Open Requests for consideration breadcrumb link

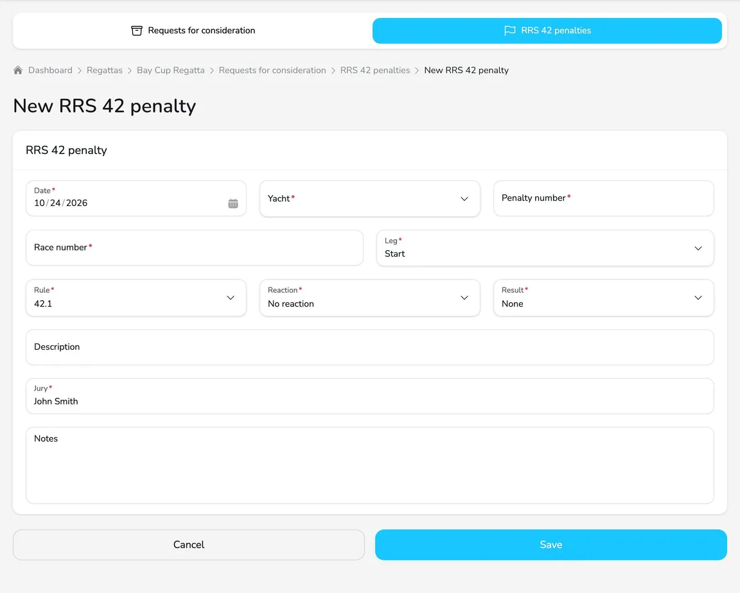(x=272, y=70)
